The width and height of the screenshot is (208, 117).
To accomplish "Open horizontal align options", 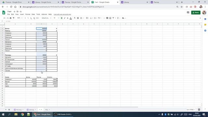I will click(x=87, y=18).
